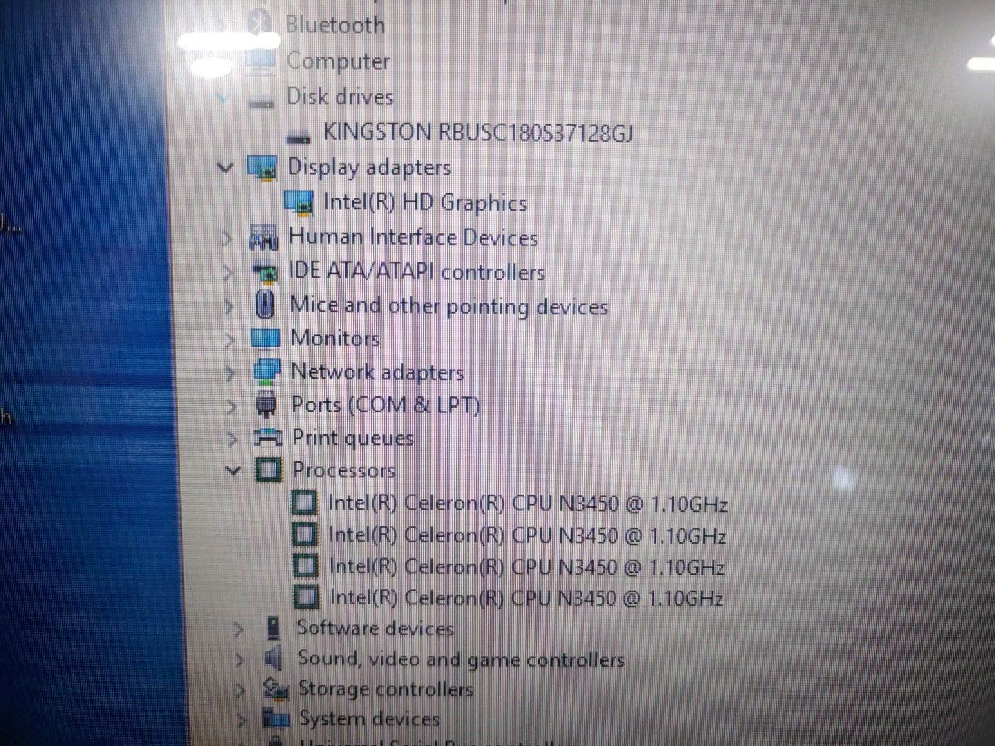Expand Sound, video and game controllers
Viewport: 995px width, 746px height.
[239, 660]
